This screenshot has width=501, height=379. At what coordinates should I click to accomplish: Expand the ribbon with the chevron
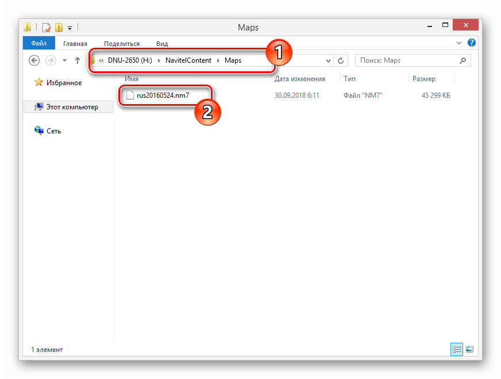click(459, 43)
